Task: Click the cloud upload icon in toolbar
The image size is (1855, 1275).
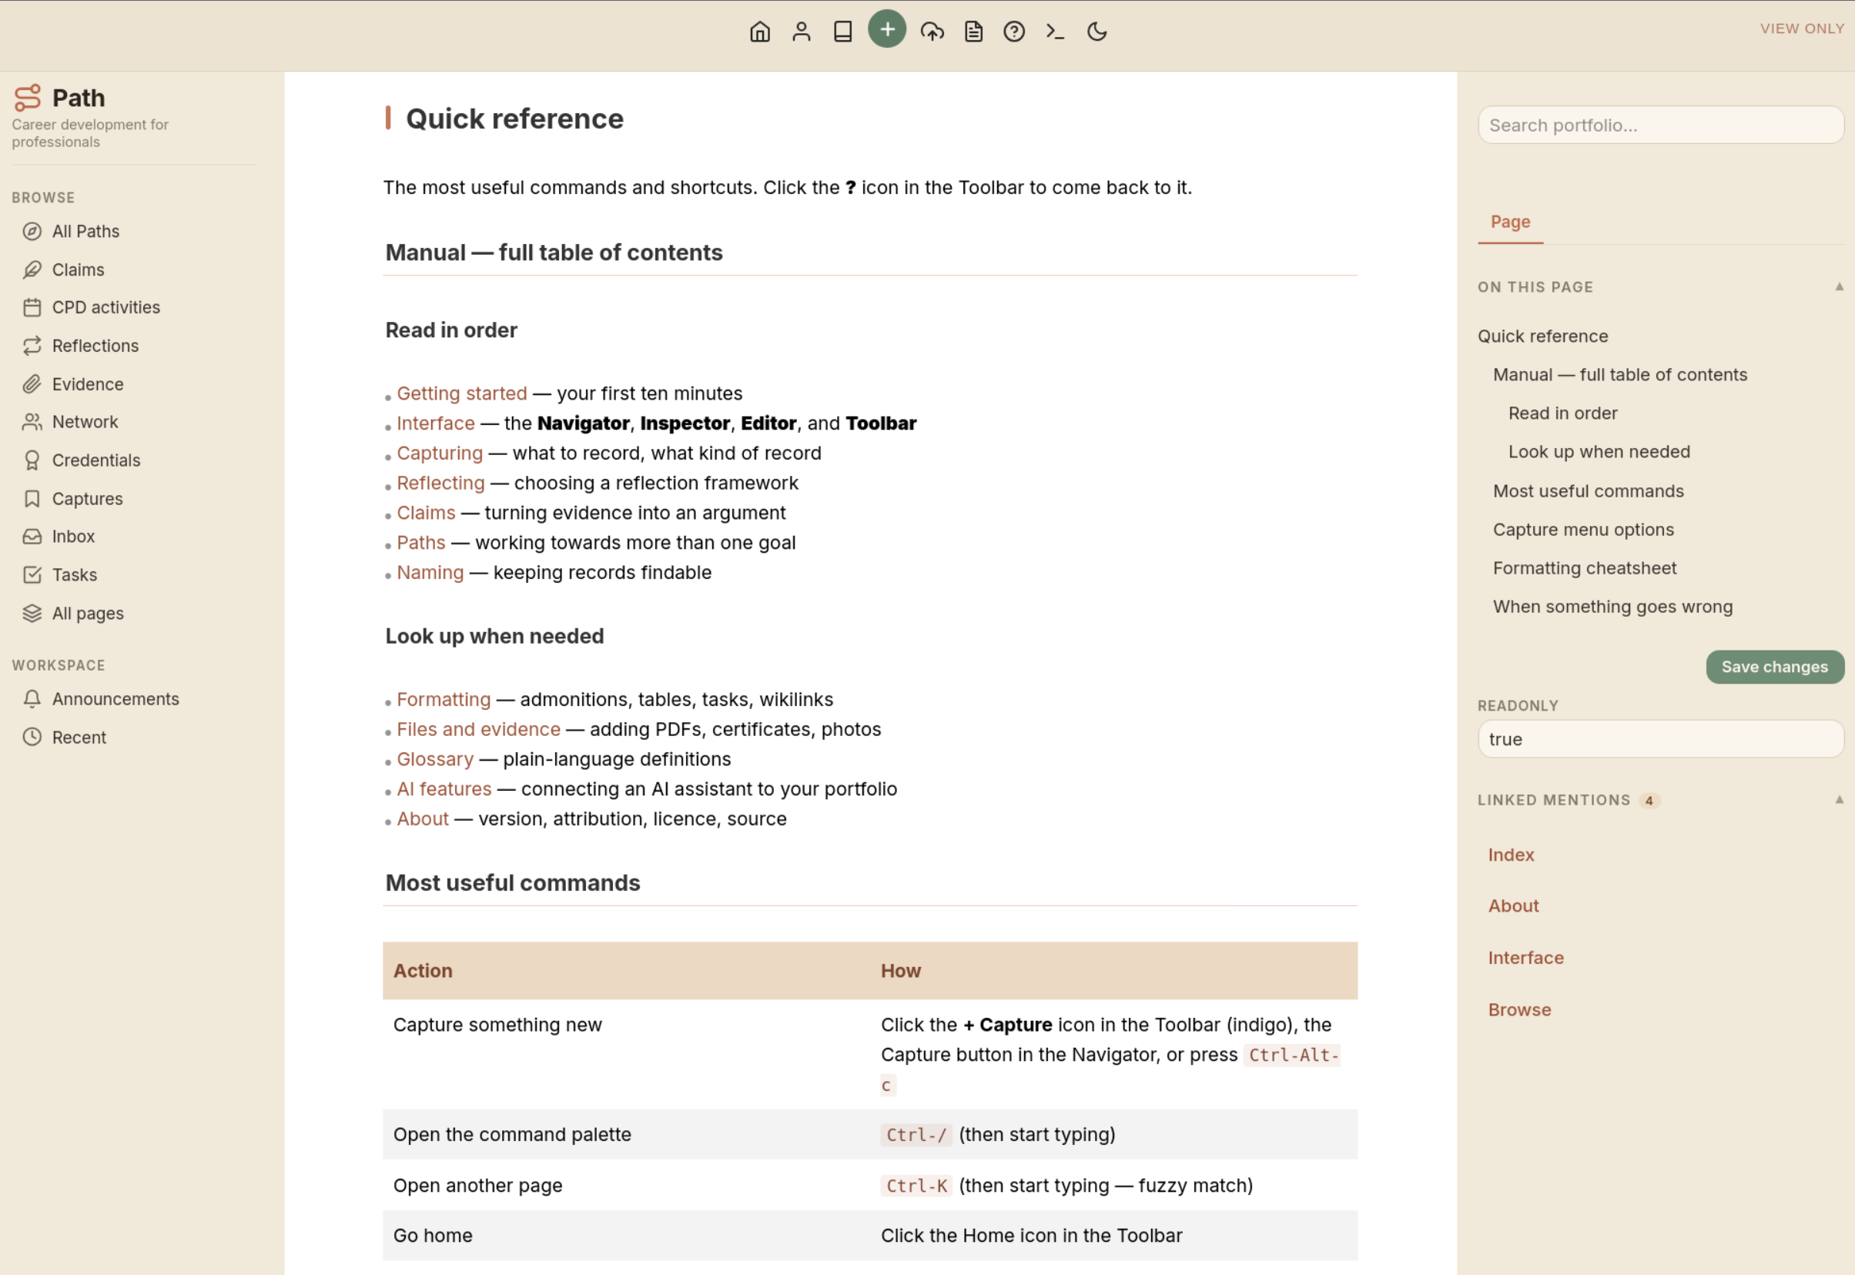Action: click(x=933, y=31)
